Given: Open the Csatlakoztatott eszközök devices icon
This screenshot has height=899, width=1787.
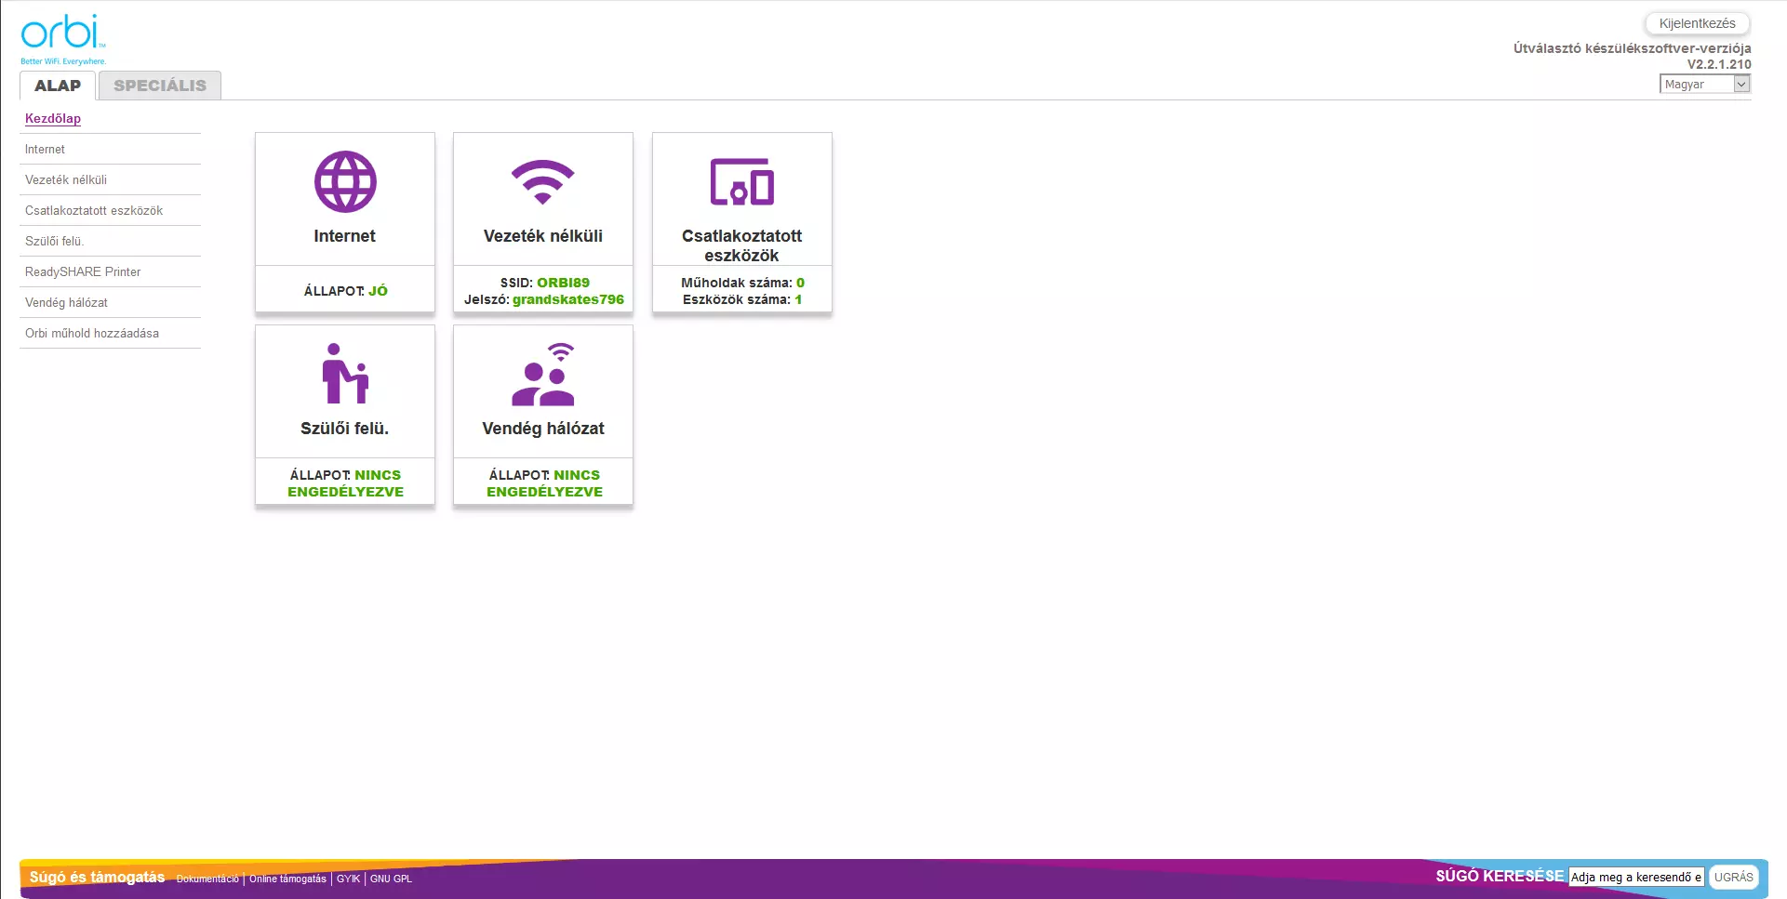Looking at the screenshot, I should coord(741,182).
